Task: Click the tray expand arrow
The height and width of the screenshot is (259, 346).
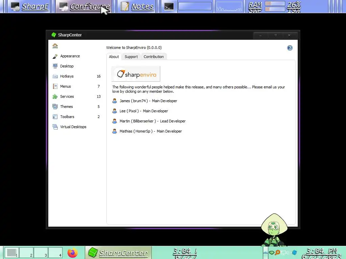Action: coord(266,253)
